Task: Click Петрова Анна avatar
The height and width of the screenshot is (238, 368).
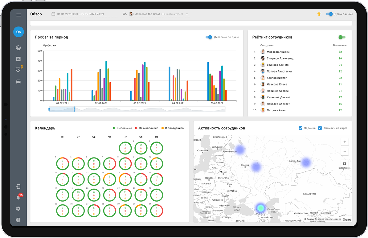Action: pos(263,110)
